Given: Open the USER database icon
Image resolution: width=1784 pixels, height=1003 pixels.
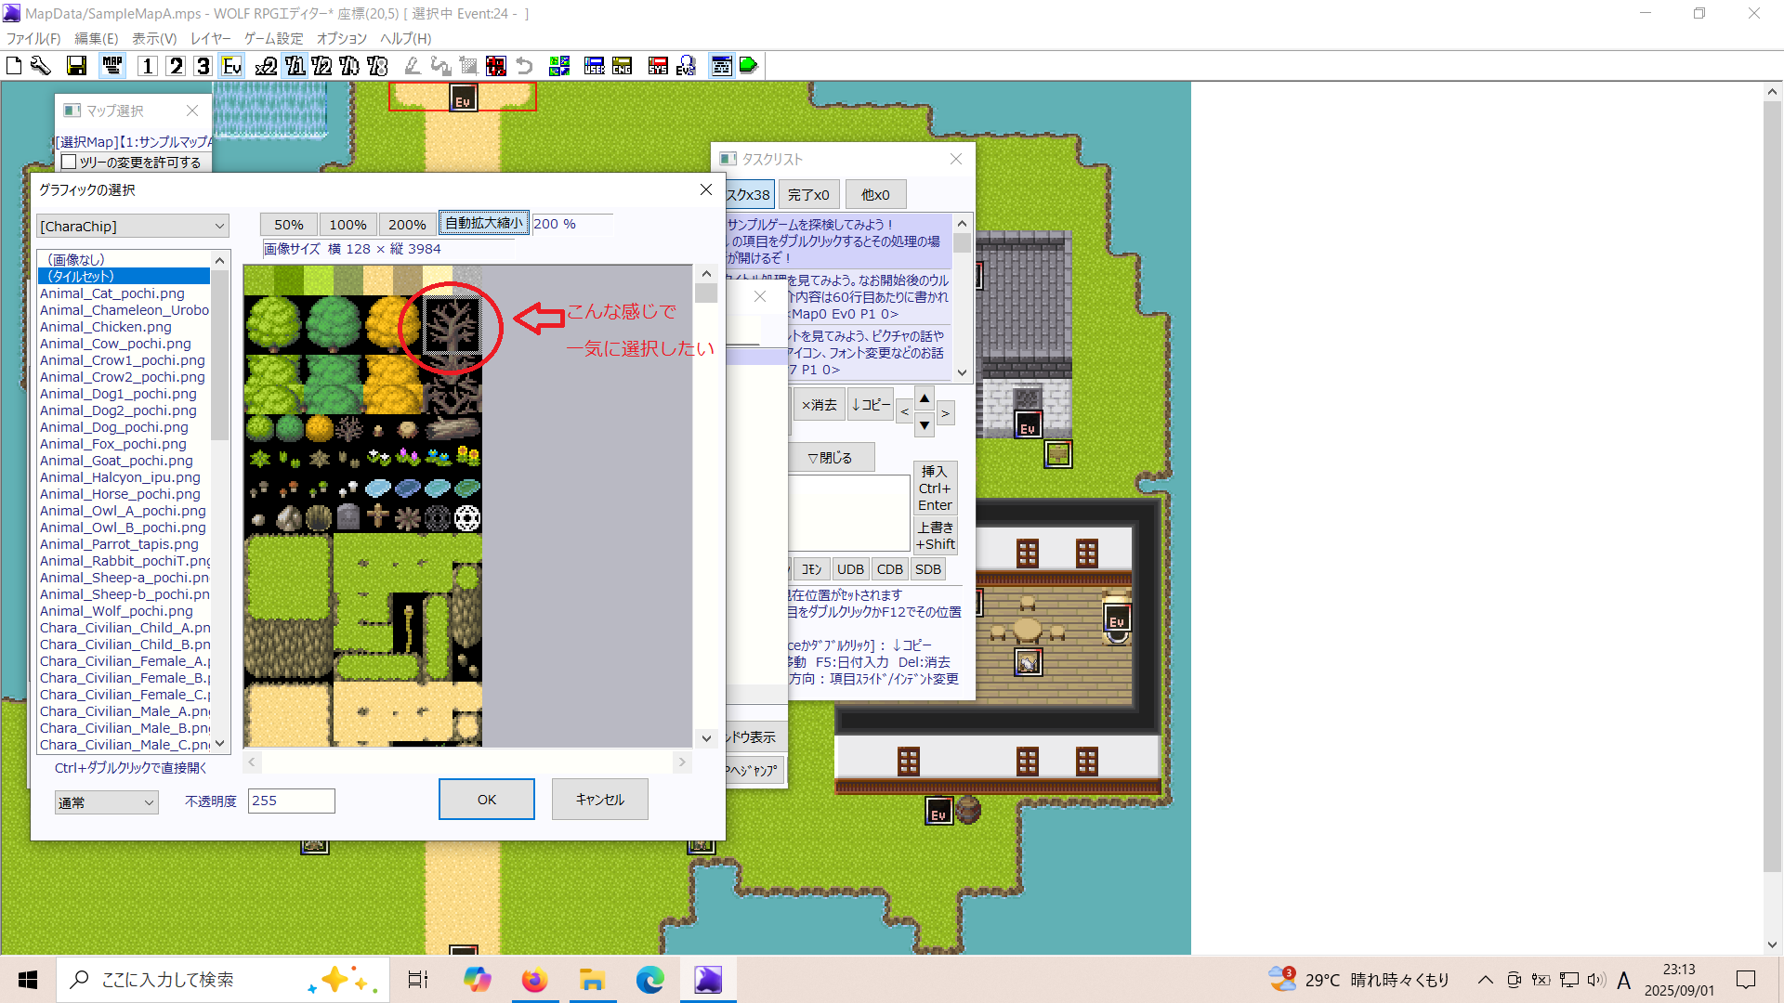Looking at the screenshot, I should coord(595,66).
